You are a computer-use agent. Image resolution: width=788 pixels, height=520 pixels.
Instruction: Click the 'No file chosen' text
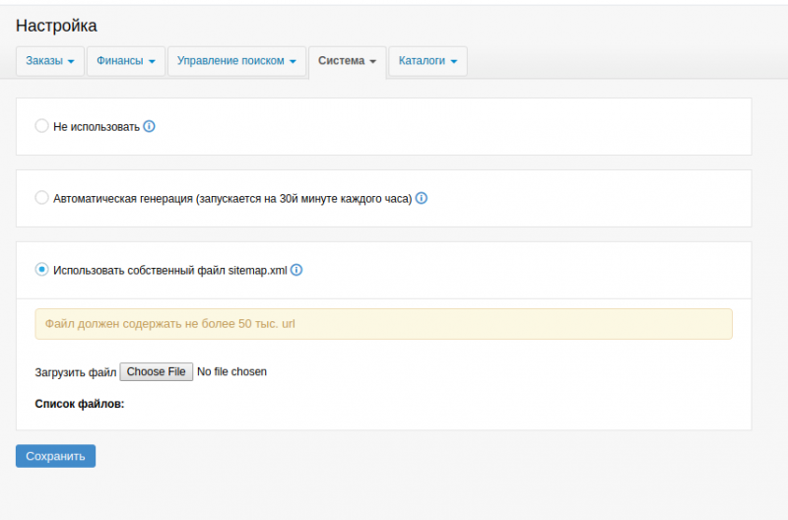[x=231, y=372]
